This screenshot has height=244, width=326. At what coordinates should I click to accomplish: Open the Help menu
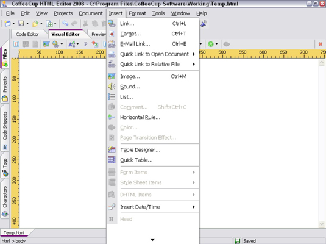coord(202,13)
